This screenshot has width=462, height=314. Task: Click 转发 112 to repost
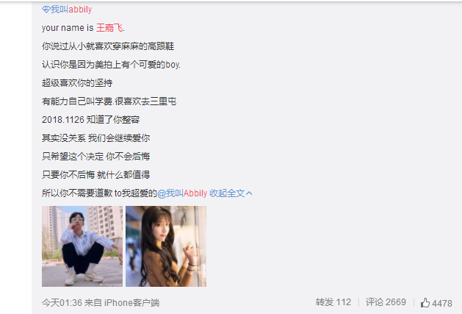click(333, 302)
